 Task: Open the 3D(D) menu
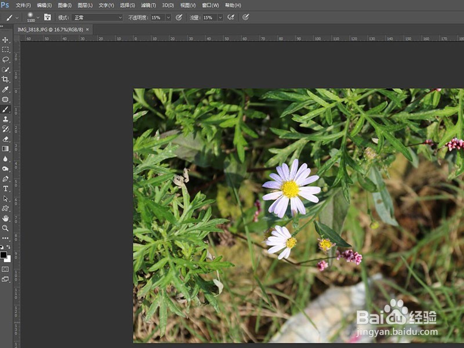(168, 5)
